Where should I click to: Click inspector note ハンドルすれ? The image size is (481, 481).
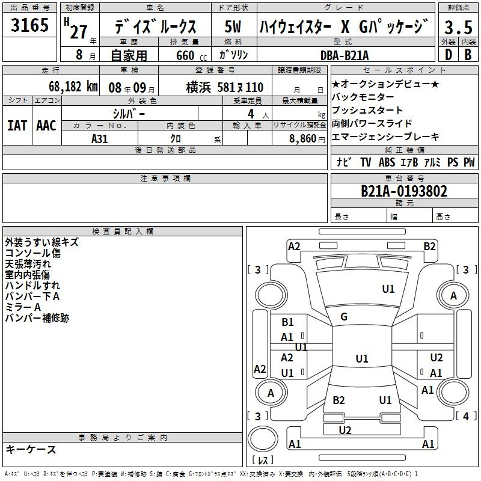tap(32, 285)
